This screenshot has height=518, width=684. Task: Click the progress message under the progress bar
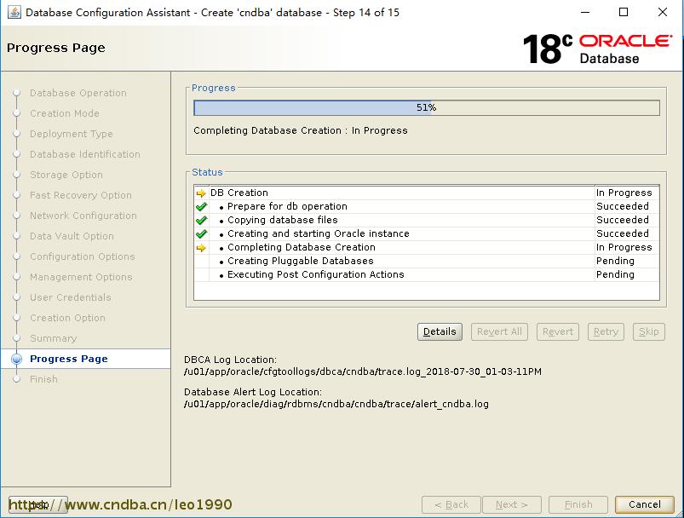(301, 130)
